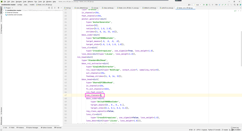Update project with blue Git arrow
This screenshot has height=131, width=242.
[219, 5]
